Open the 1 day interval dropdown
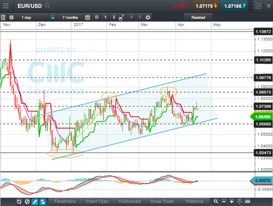Viewport: 273px width, 206px height. [32, 17]
